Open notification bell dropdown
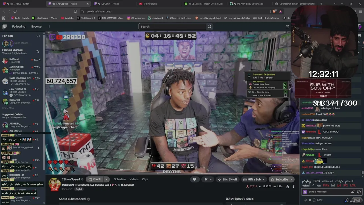This screenshot has width=364, height=205. 208,179
